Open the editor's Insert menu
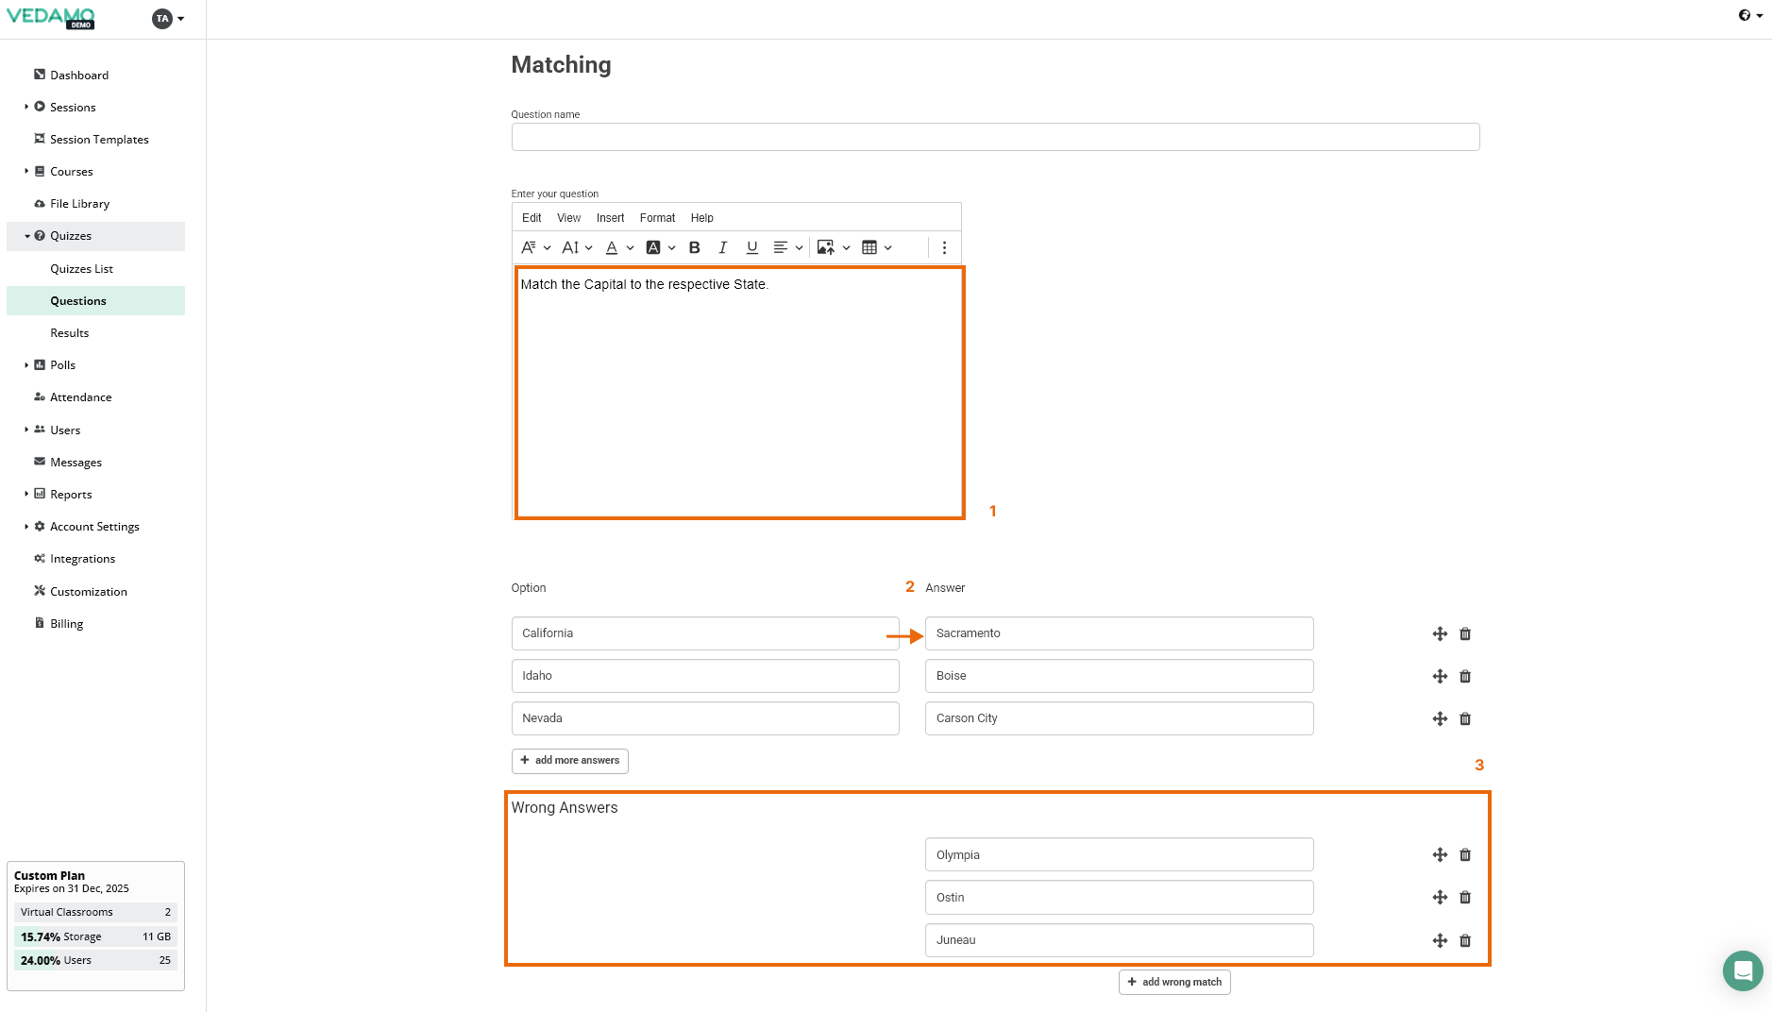The width and height of the screenshot is (1772, 1012). click(x=610, y=218)
